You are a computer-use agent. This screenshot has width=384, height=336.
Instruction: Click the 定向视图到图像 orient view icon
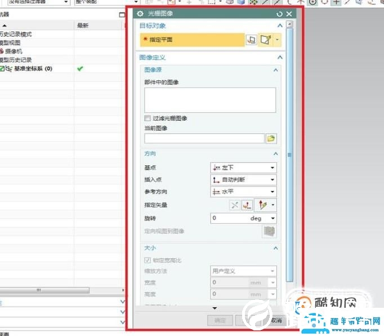tap(269, 231)
